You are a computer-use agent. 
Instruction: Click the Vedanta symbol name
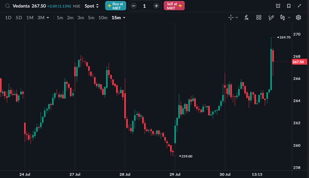point(21,6)
